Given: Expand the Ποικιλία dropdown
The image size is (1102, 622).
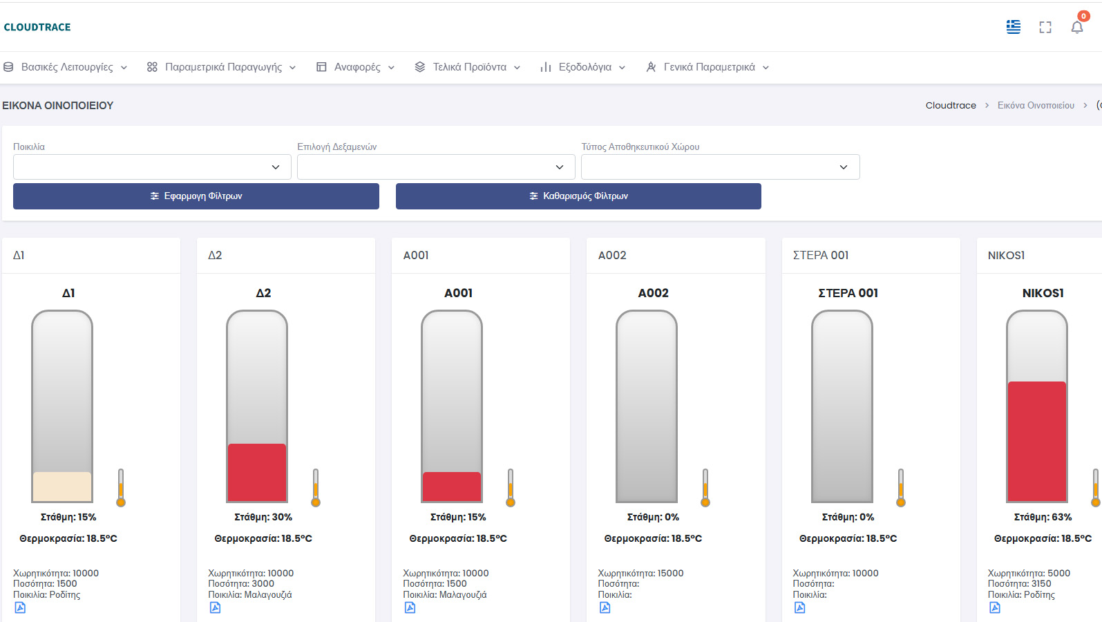Looking at the screenshot, I should pyautogui.click(x=152, y=167).
